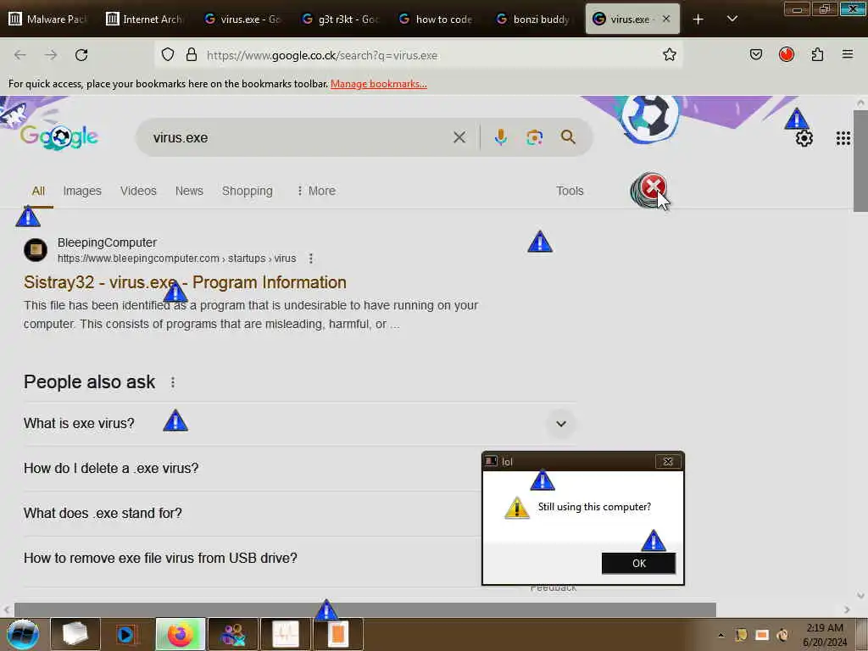Open the BleepingComputer site name link
868x651 pixels.
107,242
